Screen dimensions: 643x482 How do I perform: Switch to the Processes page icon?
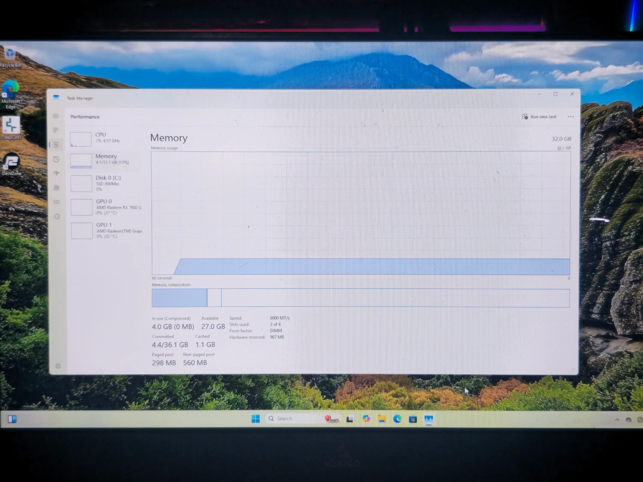point(56,130)
